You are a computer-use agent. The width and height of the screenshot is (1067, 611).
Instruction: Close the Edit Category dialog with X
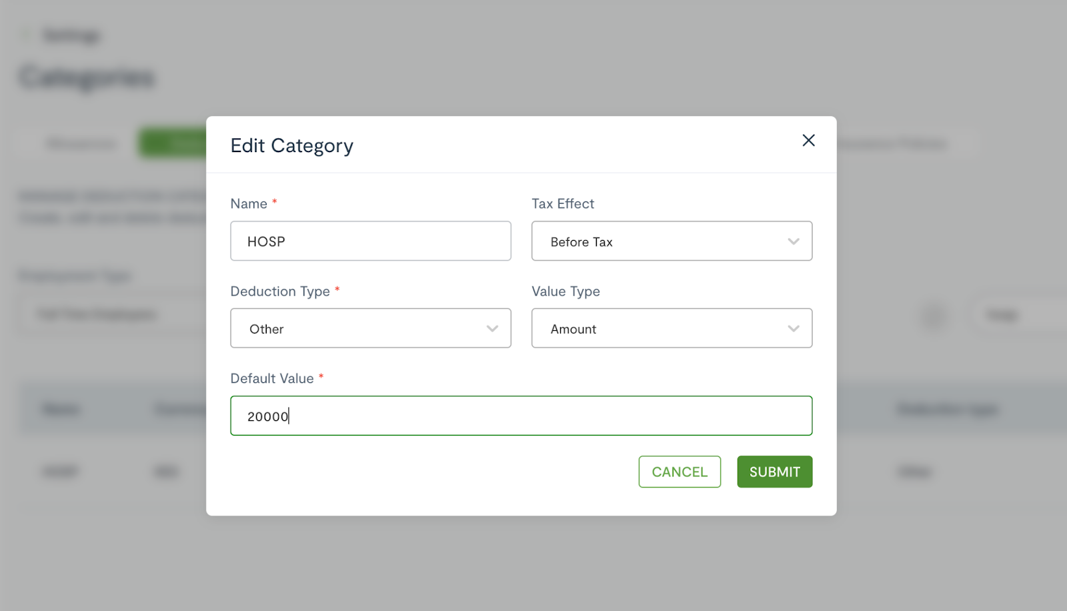[808, 140]
